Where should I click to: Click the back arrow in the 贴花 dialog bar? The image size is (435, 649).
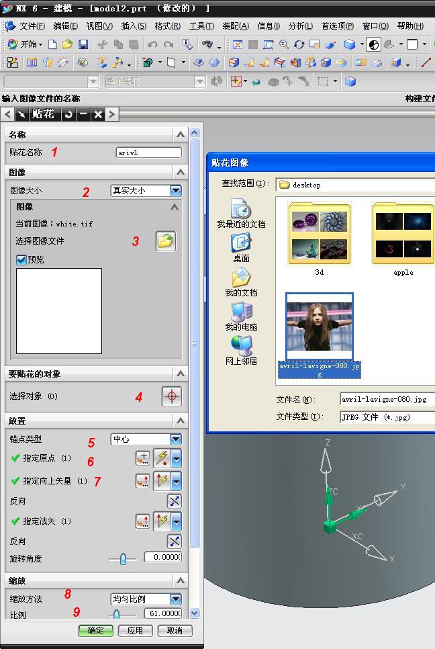click(x=8, y=114)
